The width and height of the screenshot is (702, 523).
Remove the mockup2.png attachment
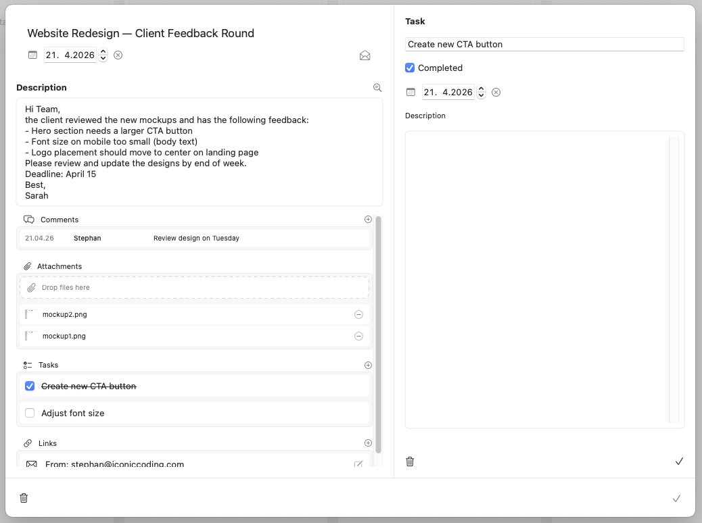pyautogui.click(x=358, y=315)
